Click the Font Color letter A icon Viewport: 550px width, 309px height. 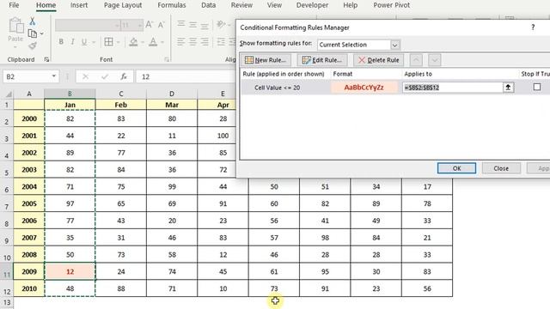pyautogui.click(x=153, y=42)
